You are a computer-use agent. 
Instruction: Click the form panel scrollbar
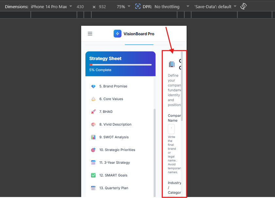(x=182, y=86)
